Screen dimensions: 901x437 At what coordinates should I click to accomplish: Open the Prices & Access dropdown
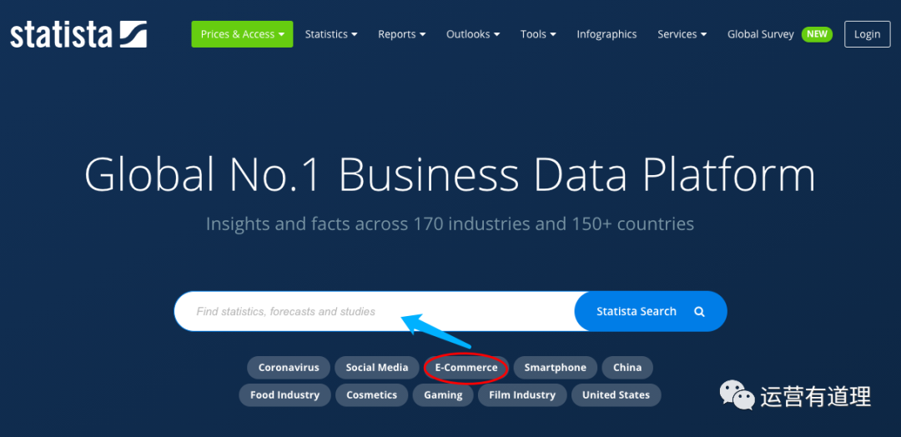(242, 34)
